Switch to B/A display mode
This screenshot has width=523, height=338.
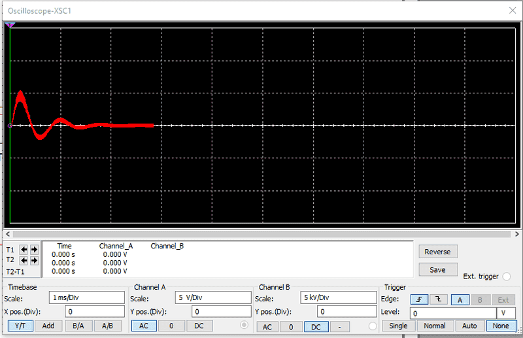tap(78, 326)
